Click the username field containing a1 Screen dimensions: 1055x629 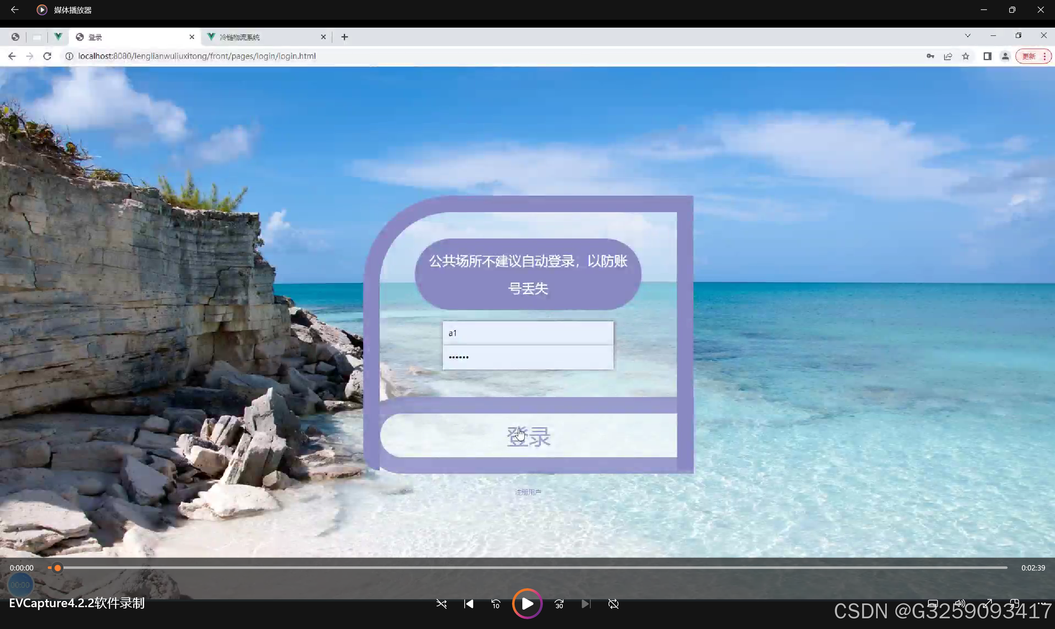[x=528, y=333]
